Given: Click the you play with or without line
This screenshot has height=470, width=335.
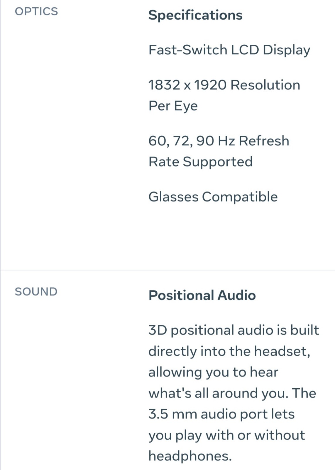Looking at the screenshot, I should 227,435.
